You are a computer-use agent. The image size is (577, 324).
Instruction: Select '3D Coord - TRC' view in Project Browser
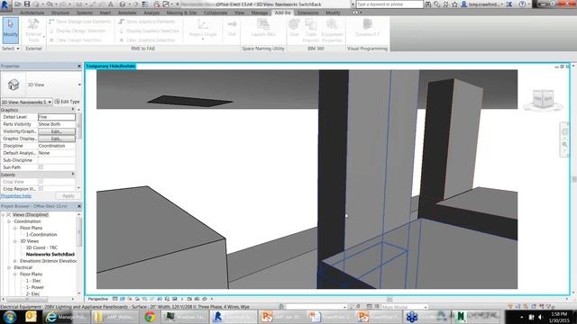click(41, 247)
